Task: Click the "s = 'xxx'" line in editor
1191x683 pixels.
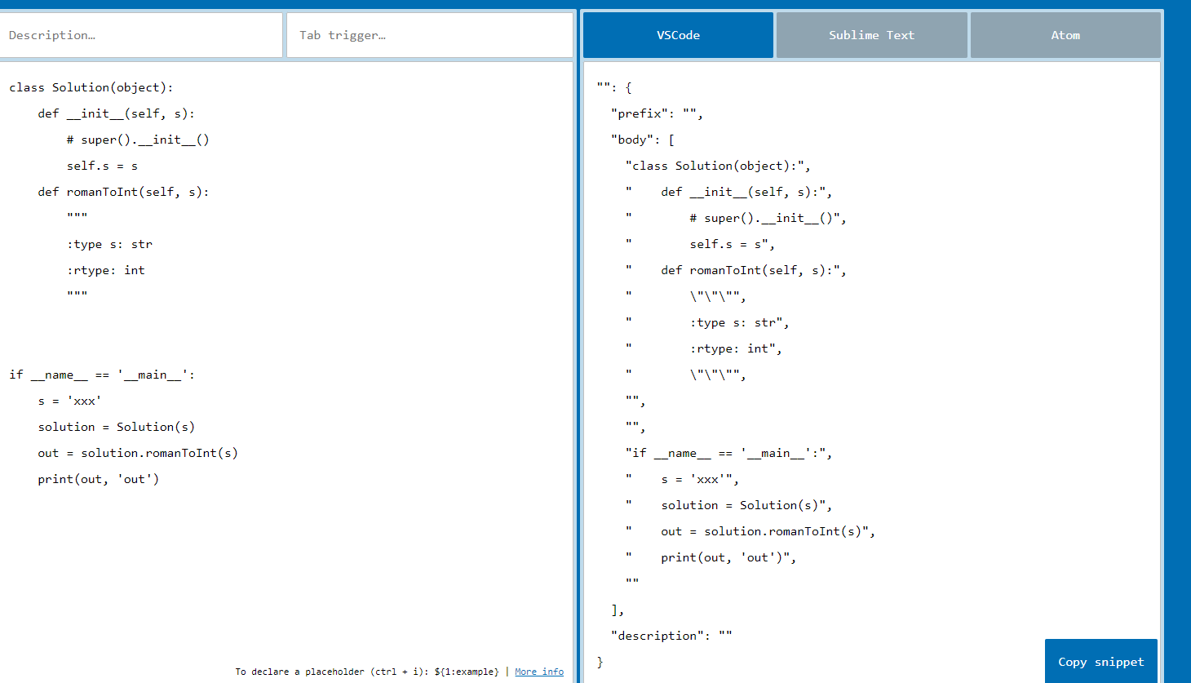Action: [70, 401]
